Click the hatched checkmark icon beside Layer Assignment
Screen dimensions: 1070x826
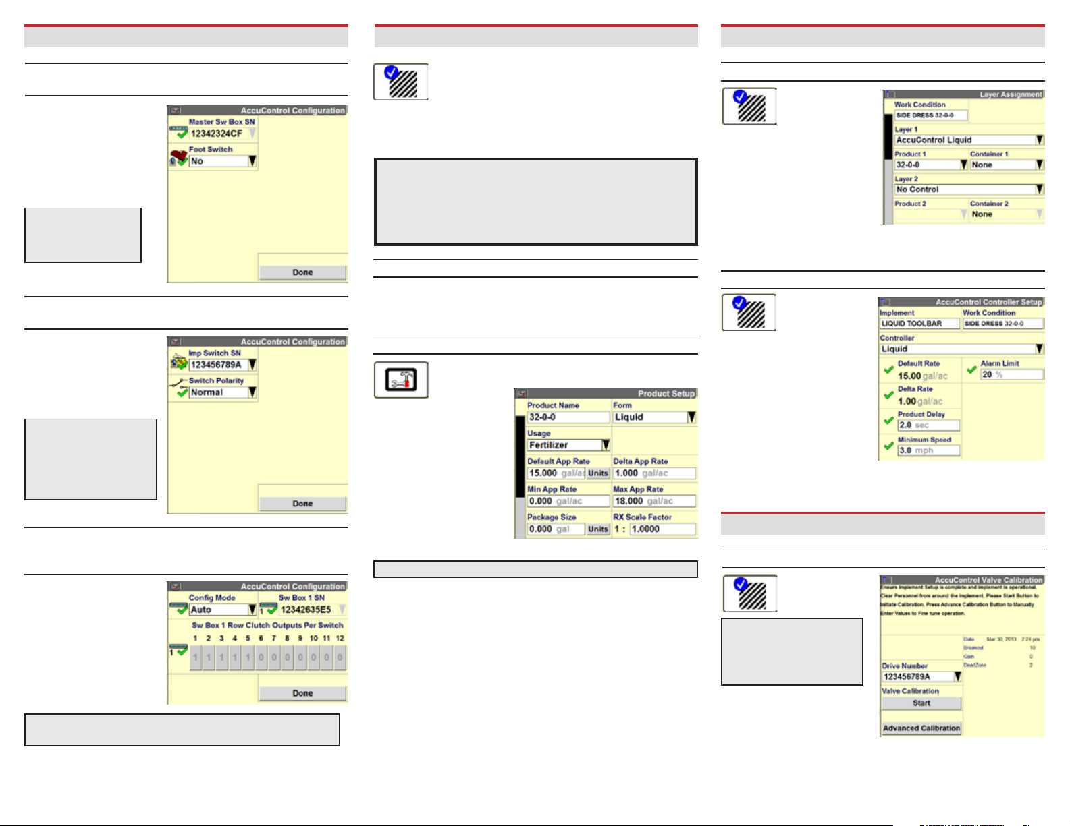(x=749, y=107)
